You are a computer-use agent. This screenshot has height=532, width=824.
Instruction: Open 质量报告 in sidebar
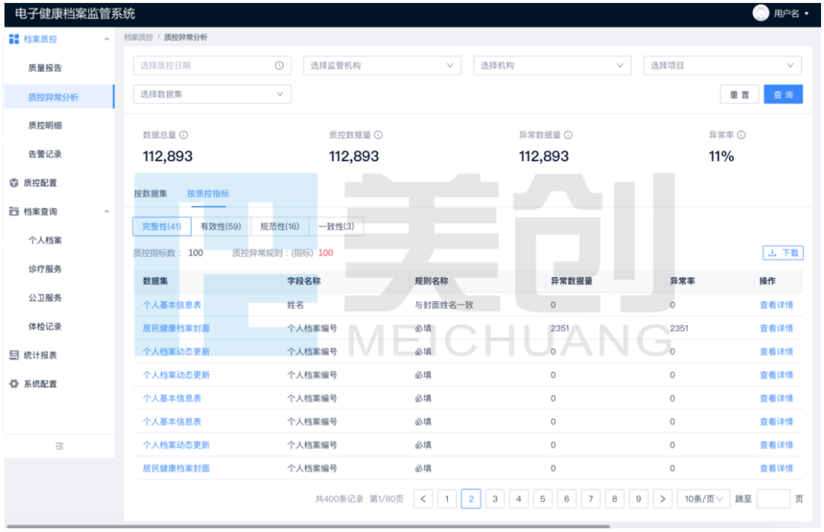click(x=45, y=68)
